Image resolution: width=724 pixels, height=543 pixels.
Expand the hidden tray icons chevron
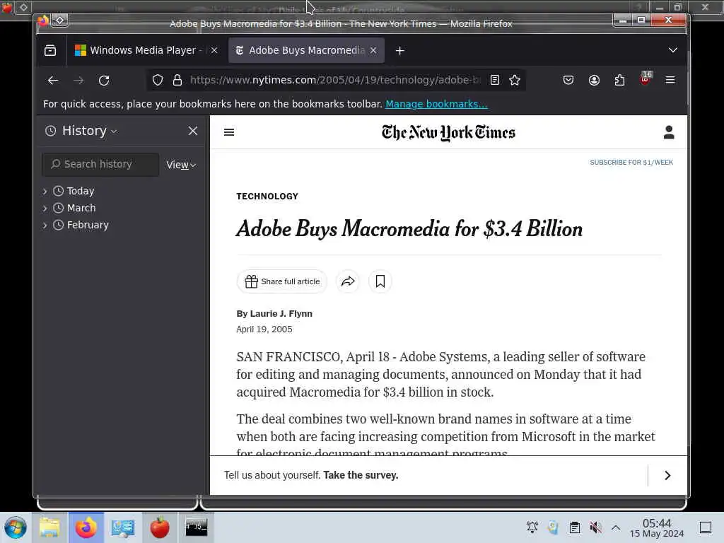click(x=616, y=527)
